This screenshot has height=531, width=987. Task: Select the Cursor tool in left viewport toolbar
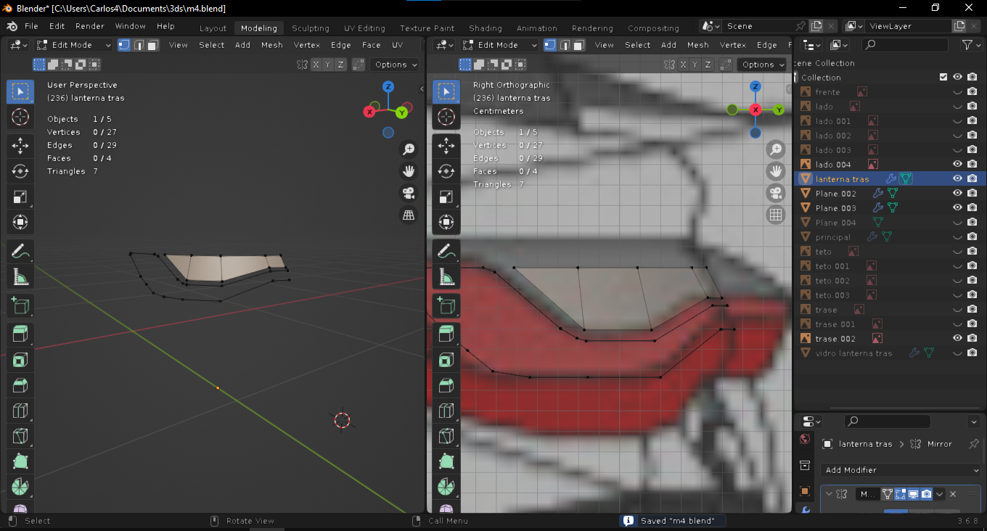point(20,117)
